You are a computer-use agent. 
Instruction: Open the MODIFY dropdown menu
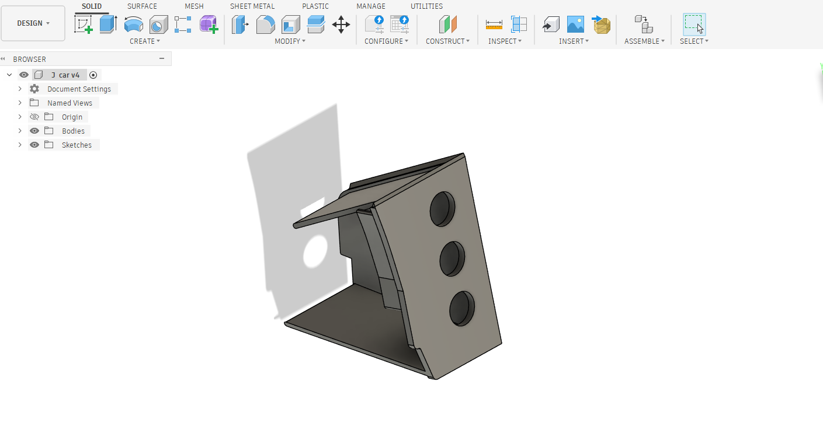[x=290, y=41]
